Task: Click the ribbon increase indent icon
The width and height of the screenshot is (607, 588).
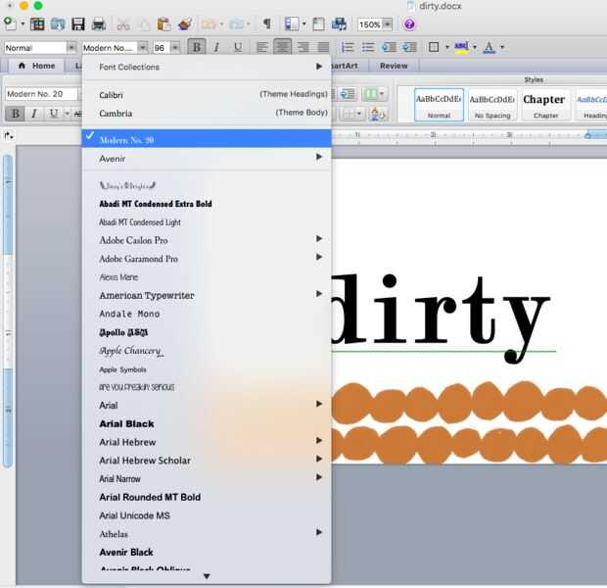Action: tap(348, 94)
